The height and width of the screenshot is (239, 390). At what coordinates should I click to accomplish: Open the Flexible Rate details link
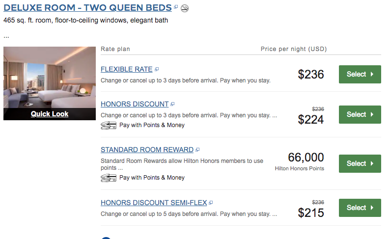[127, 69]
